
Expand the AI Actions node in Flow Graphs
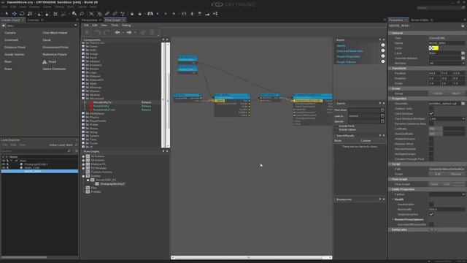pos(83,156)
